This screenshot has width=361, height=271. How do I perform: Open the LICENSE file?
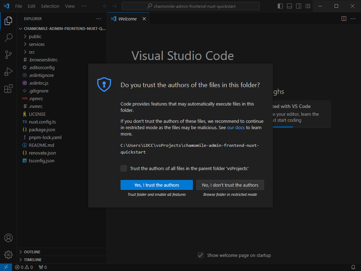click(x=62, y=114)
